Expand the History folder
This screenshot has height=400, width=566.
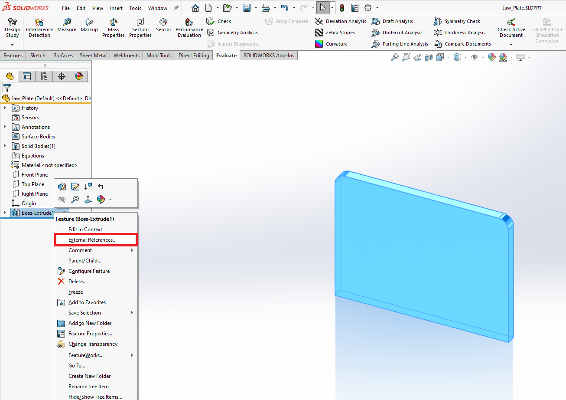(5, 108)
